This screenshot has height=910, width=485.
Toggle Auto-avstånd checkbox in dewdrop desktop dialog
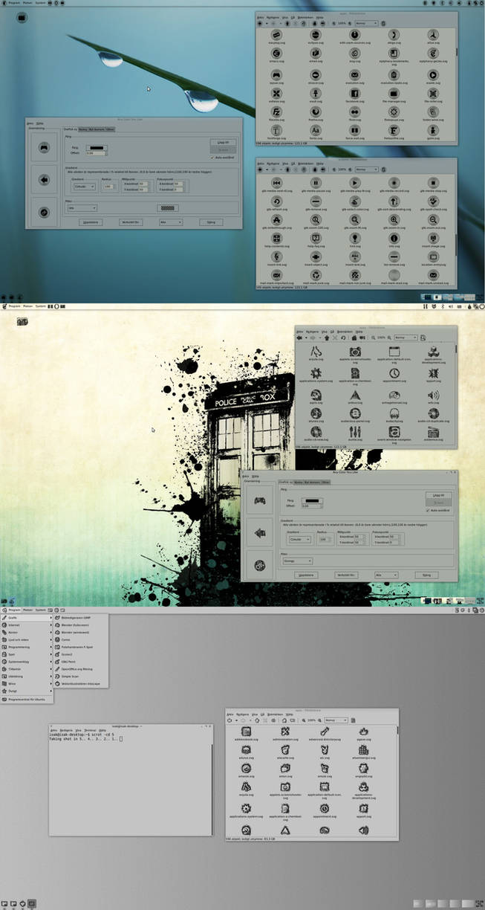coord(212,158)
